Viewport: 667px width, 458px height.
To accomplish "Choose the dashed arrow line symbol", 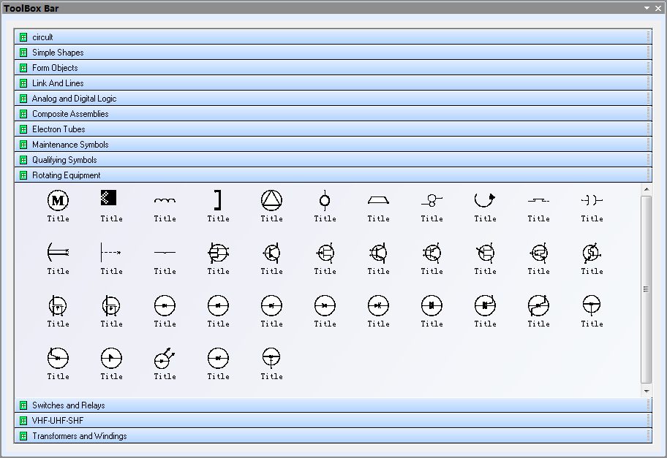I will point(111,253).
